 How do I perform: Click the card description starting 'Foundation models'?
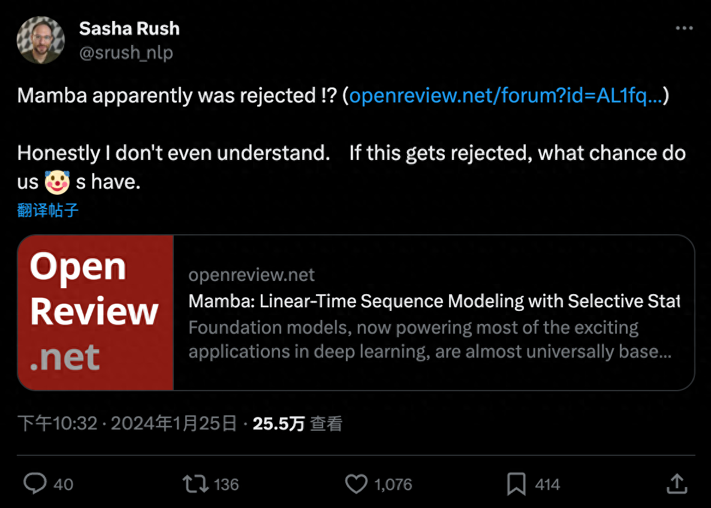coord(429,340)
